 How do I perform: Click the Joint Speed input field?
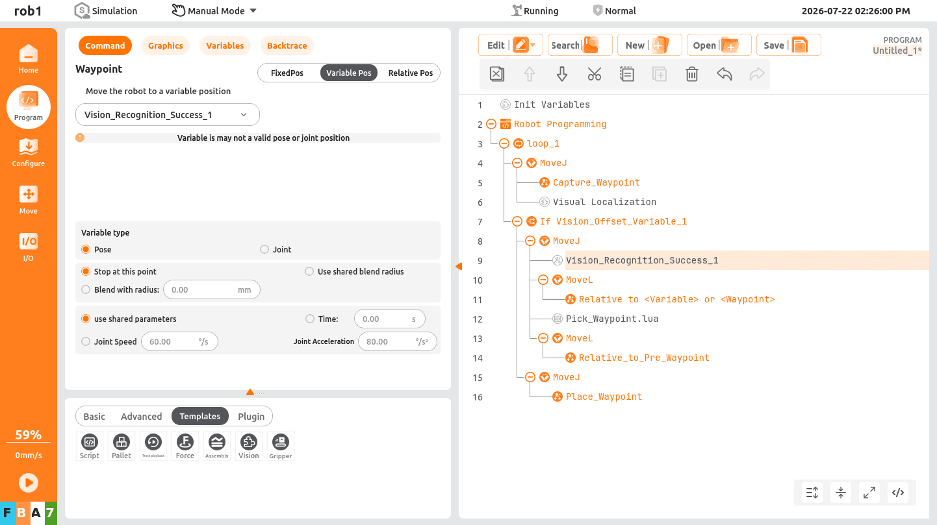[x=179, y=341]
